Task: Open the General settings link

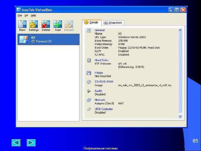Action: click(x=100, y=30)
